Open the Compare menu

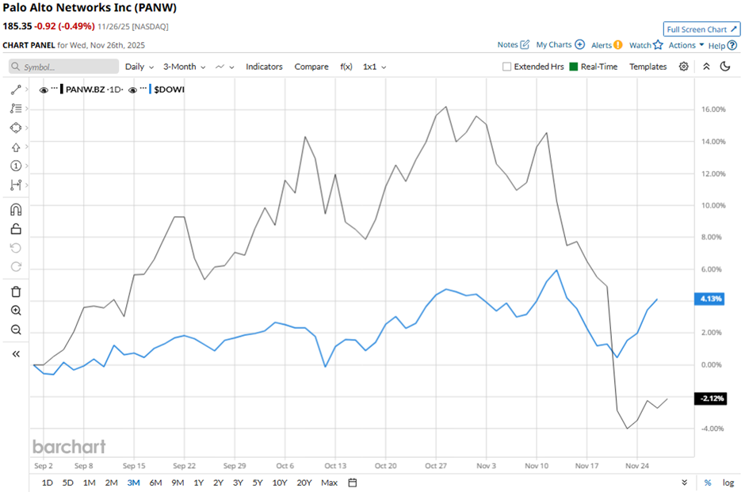point(311,67)
